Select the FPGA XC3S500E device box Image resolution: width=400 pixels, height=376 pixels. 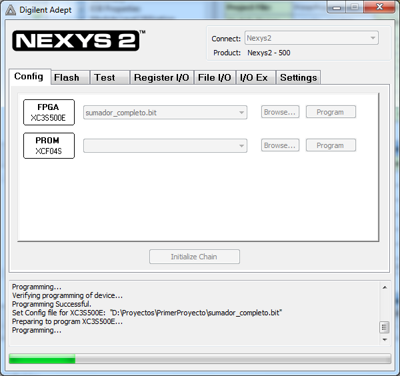pos(49,112)
